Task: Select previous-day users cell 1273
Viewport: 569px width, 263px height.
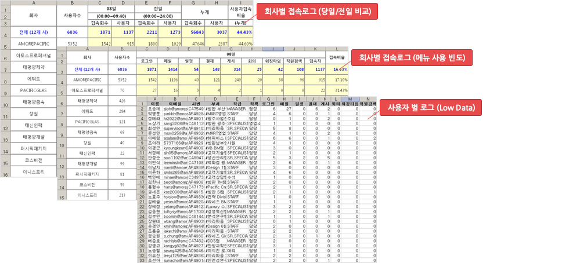Action: (170, 32)
